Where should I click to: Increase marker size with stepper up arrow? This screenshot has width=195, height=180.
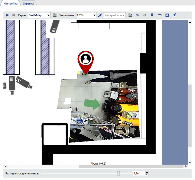click(147, 172)
